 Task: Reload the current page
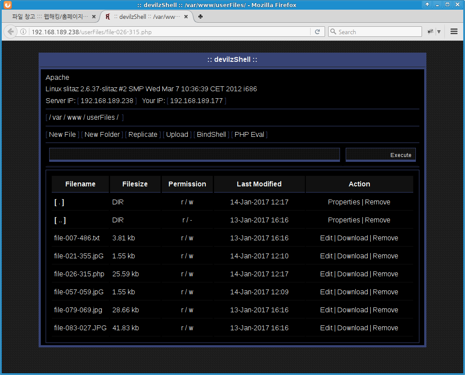(x=317, y=32)
